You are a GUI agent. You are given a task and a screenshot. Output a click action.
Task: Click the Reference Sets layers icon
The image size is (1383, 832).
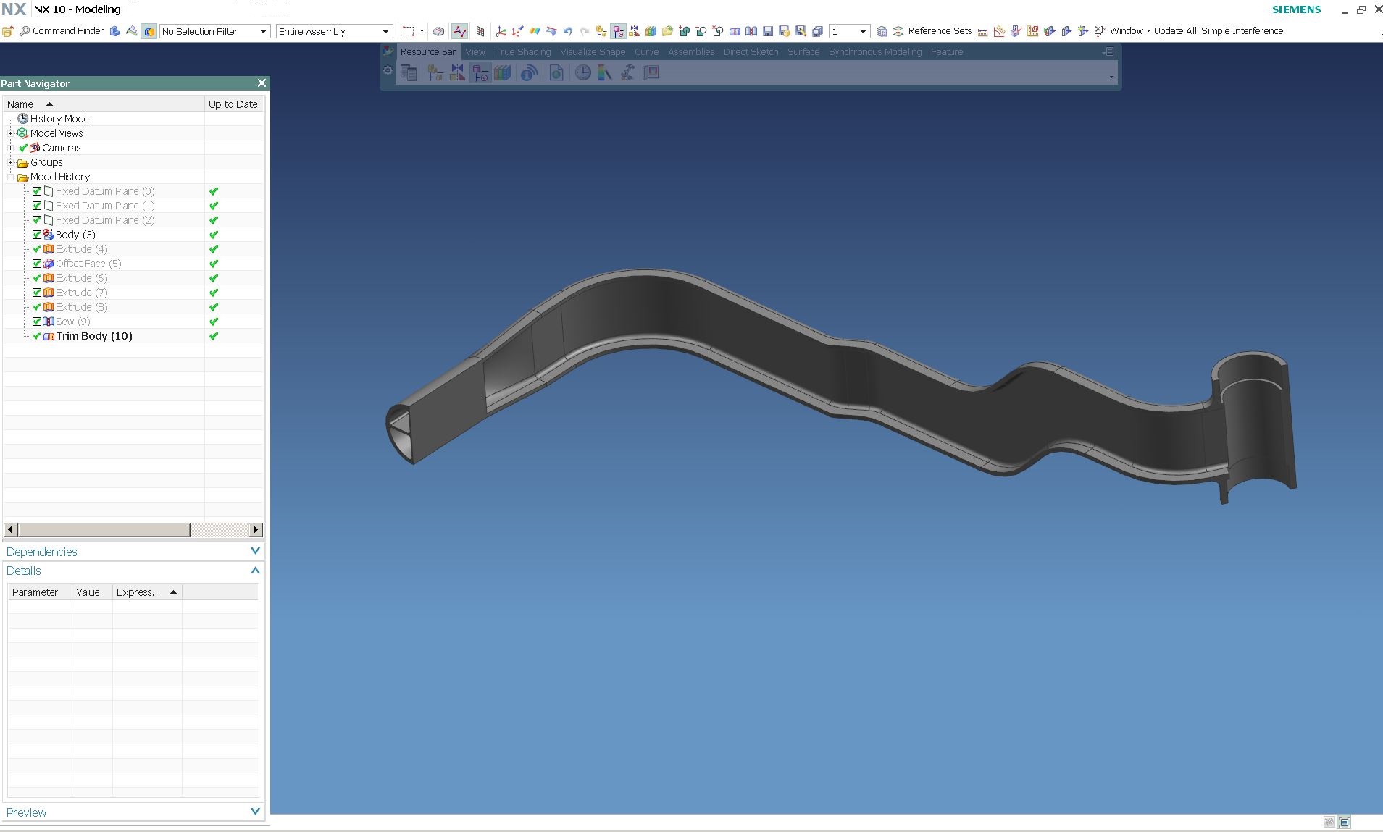click(898, 31)
